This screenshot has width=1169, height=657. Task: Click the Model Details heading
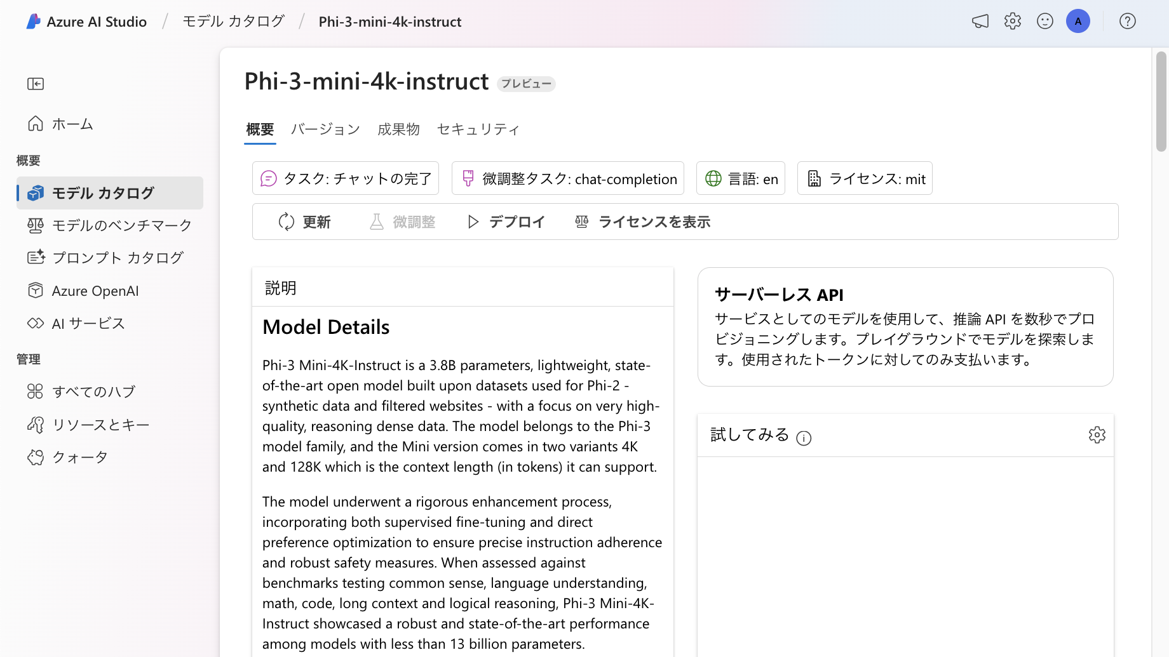click(326, 327)
